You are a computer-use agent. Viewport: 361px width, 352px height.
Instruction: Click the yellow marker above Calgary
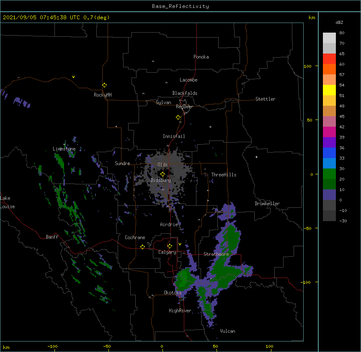(x=170, y=246)
